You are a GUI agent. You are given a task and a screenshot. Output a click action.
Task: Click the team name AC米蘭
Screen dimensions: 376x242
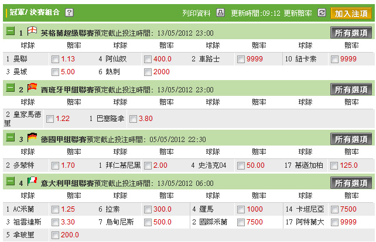23,209
